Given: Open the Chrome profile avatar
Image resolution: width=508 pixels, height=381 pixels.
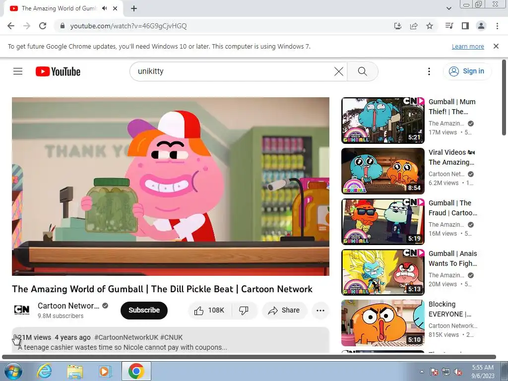Looking at the screenshot, I should click(x=481, y=26).
